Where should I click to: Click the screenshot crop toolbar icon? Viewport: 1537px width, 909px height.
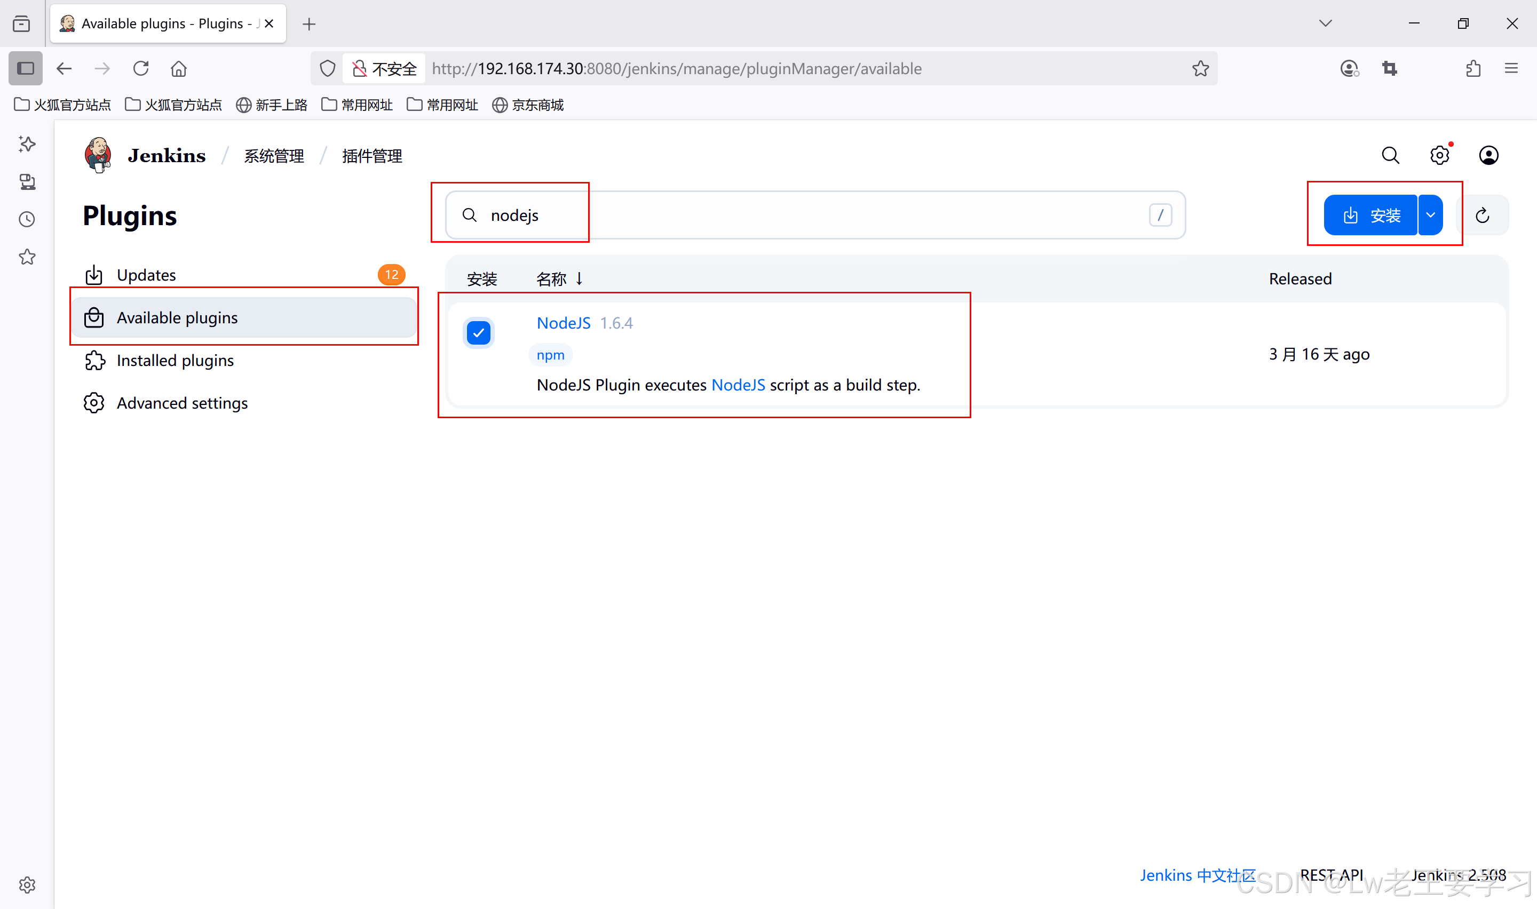click(x=1389, y=69)
